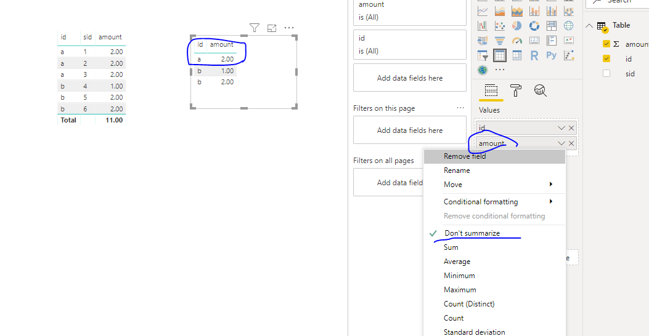Switch to the Fields well tab
This screenshot has width=649, height=336.
[x=491, y=90]
